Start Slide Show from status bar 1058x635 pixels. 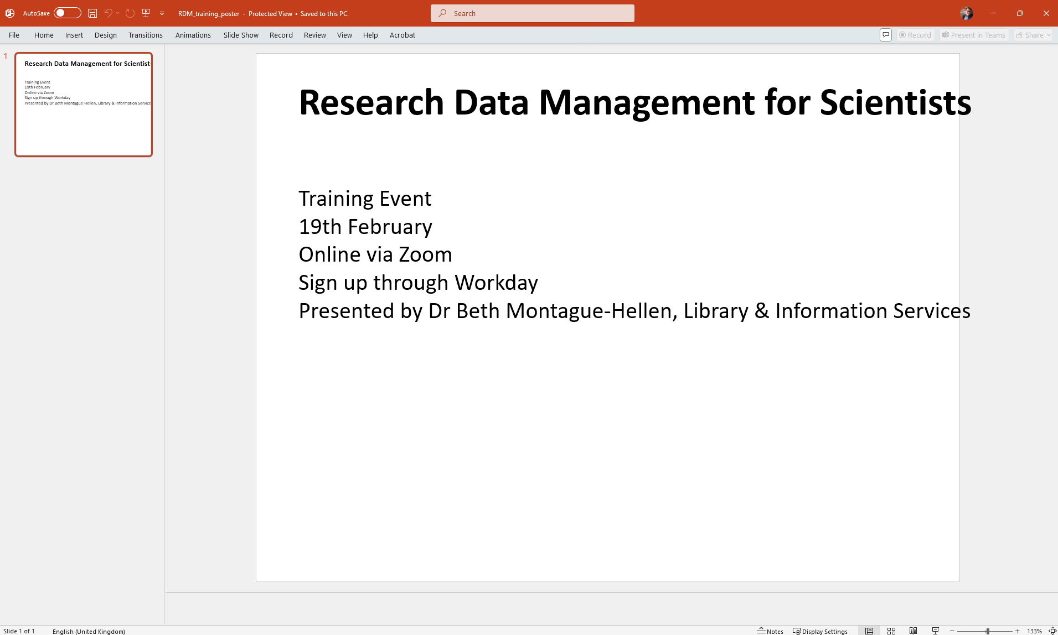936,631
